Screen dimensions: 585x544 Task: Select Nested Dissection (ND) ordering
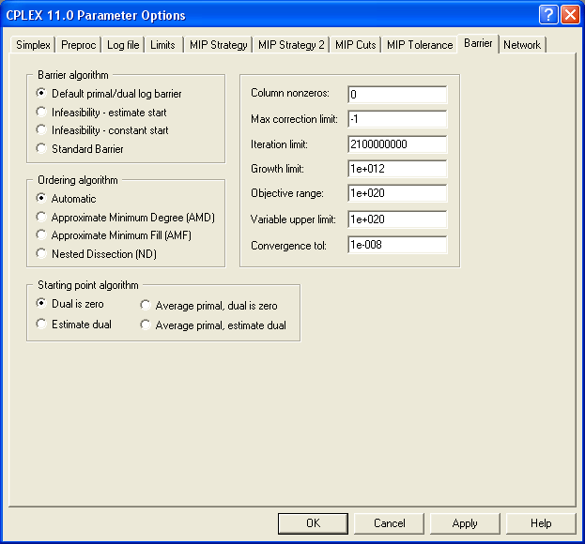[97, 254]
